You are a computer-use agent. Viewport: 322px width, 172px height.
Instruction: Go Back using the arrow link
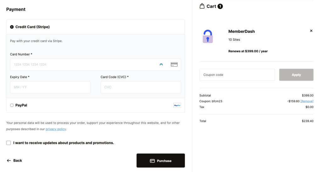[x=14, y=160]
